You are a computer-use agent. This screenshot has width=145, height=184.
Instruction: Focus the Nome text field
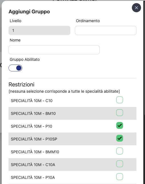pyautogui.click(x=54, y=50)
